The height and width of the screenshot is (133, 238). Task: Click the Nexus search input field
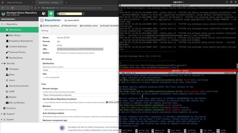71,14
